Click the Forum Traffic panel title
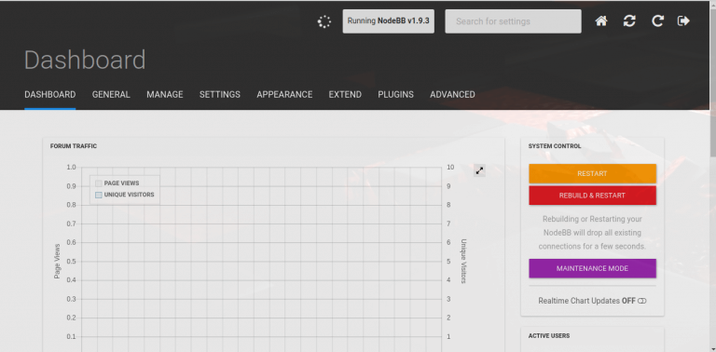This screenshot has height=352, width=716. (x=74, y=146)
